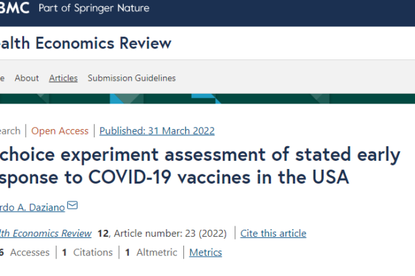The image size is (415, 276).
Task: Click the Open Access label
Action: click(x=59, y=131)
